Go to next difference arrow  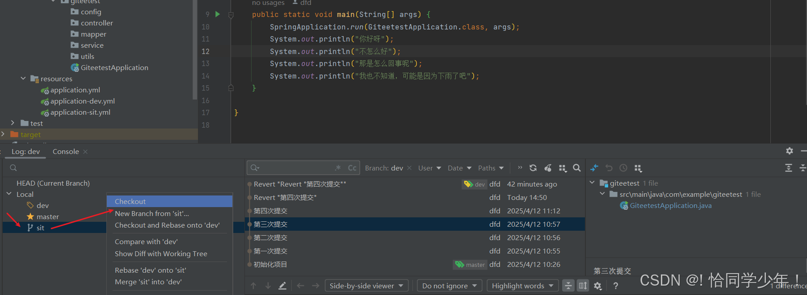click(x=268, y=286)
